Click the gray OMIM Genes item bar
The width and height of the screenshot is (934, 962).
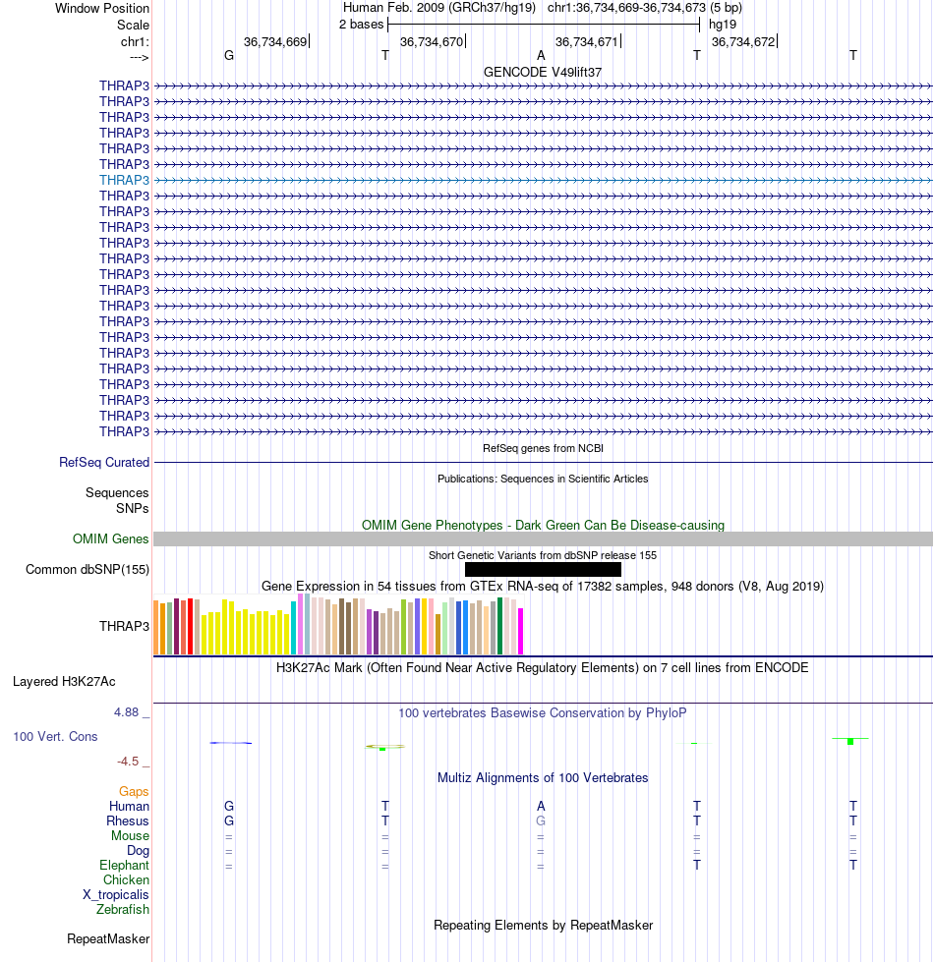coord(543,539)
